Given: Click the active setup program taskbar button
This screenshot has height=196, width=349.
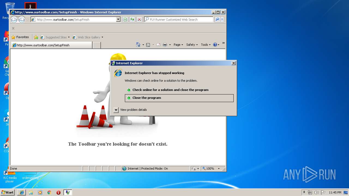Looking at the screenshot, I should point(68,192).
